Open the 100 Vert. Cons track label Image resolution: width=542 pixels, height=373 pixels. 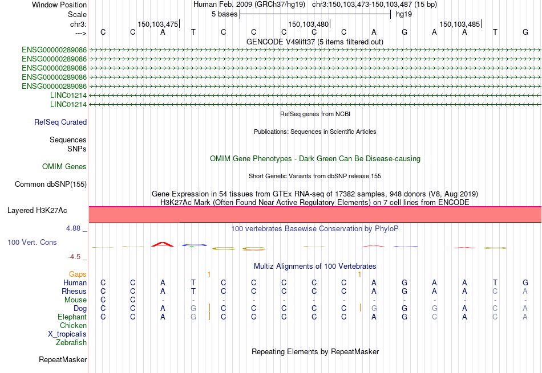tap(32, 242)
